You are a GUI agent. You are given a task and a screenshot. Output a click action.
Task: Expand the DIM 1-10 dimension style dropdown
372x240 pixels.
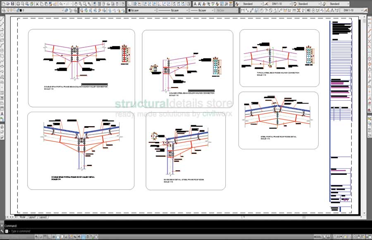point(290,3)
